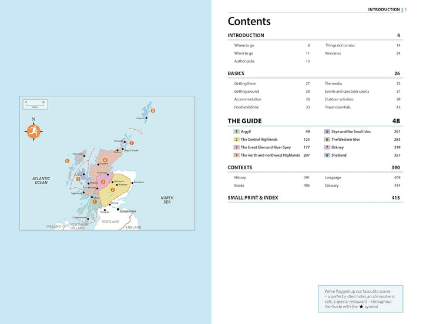Open the "Glossary" contents entry
The height and width of the screenshot is (324, 423).
click(x=331, y=185)
